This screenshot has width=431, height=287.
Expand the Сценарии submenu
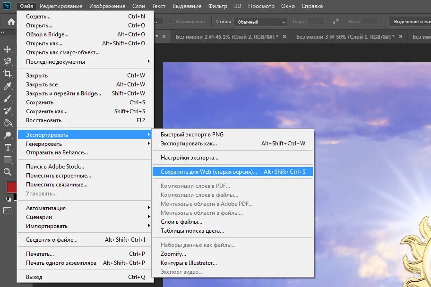coord(86,217)
